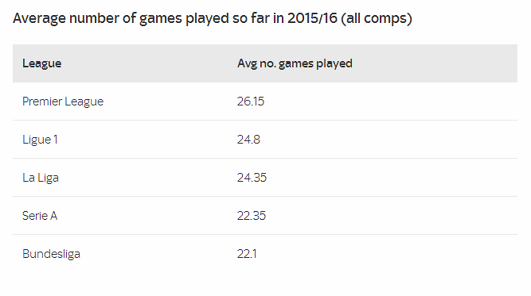Click the 26.15 value
Image resolution: width=531 pixels, height=296 pixels.
tap(250, 102)
